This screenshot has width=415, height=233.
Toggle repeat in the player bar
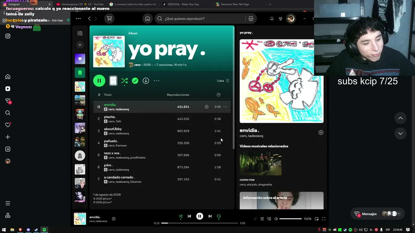click(219, 216)
